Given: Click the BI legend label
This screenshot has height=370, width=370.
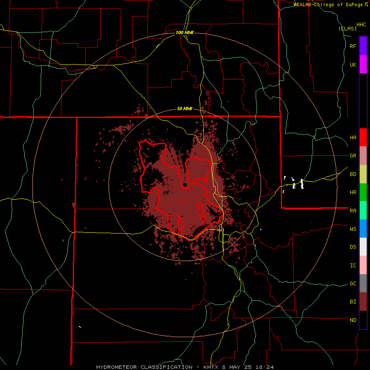Looking at the screenshot, I should [x=353, y=302].
